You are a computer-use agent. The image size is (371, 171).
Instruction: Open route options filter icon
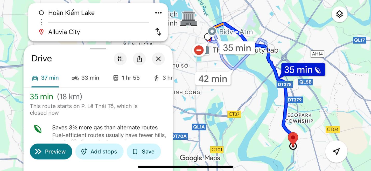pyautogui.click(x=120, y=59)
